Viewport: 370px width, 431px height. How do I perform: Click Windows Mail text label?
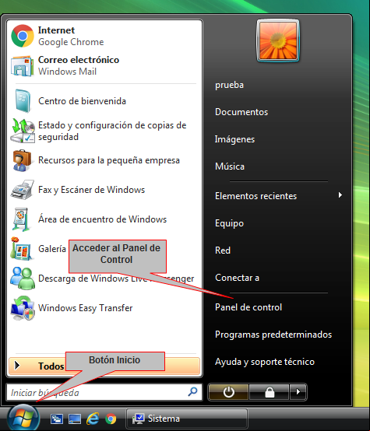tap(68, 72)
